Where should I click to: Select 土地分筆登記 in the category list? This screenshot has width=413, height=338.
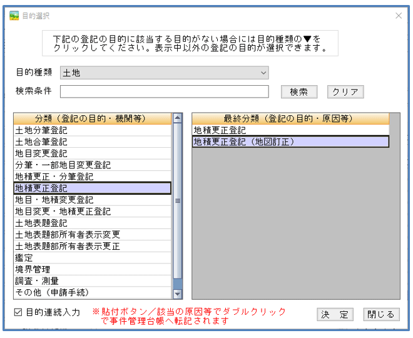tap(92, 131)
